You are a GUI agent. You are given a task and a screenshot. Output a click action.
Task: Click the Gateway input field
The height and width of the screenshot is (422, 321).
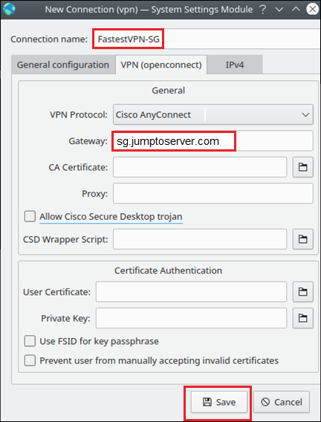(213, 140)
